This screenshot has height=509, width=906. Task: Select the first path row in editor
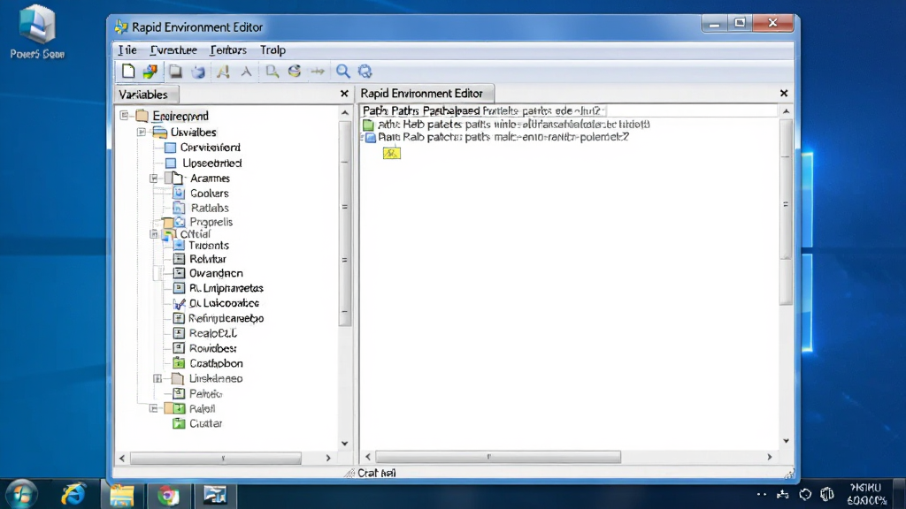pyautogui.click(x=505, y=124)
